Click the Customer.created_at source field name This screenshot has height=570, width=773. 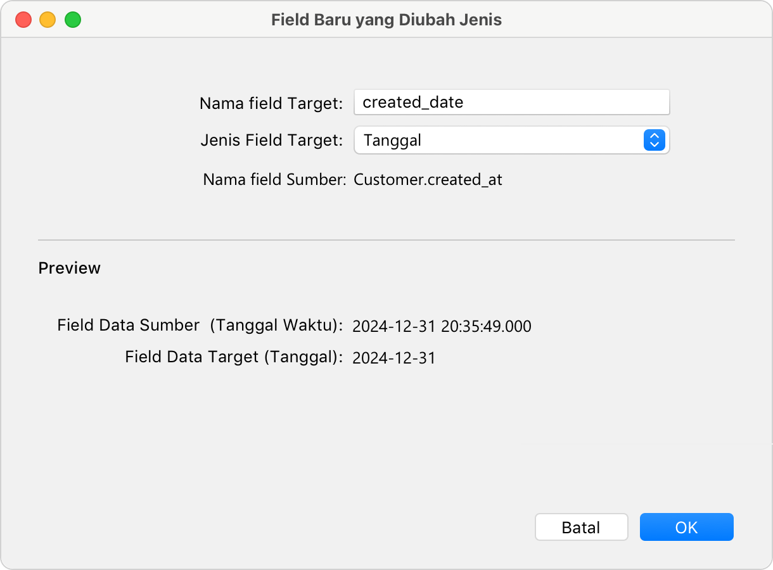(428, 180)
